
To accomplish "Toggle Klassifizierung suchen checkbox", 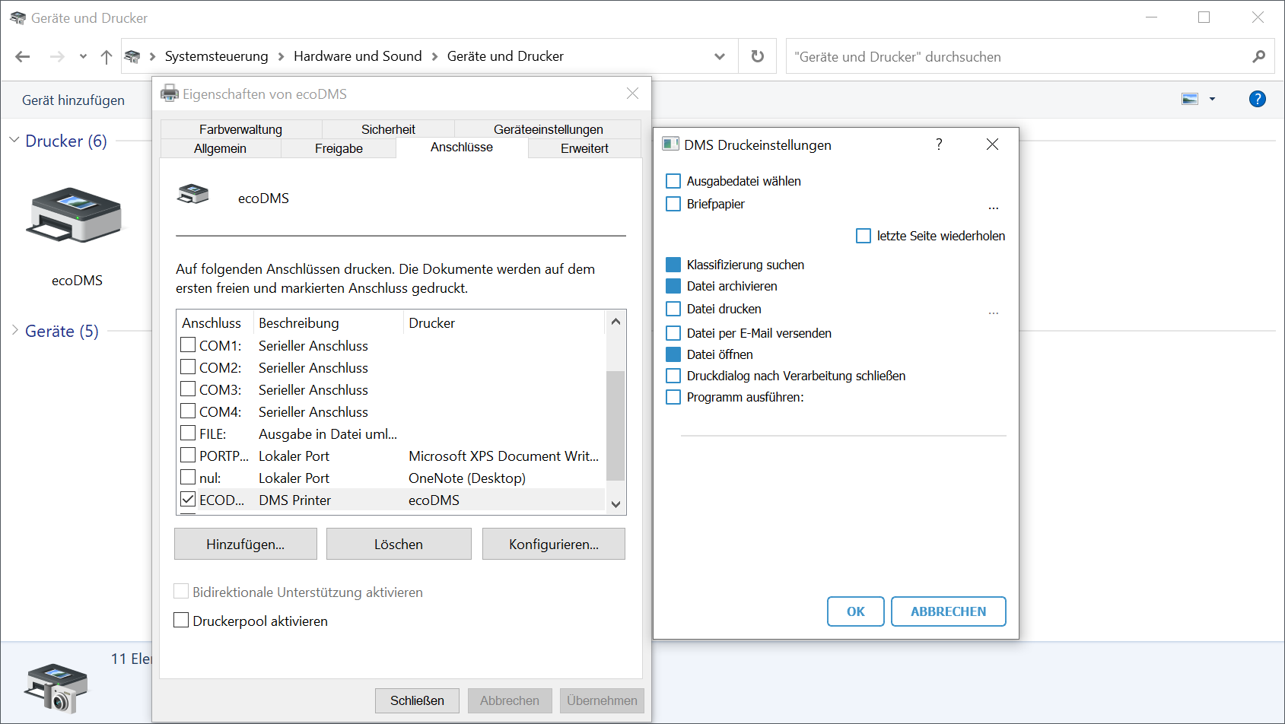I will [x=673, y=265].
